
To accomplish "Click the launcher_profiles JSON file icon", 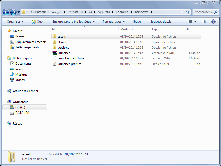I will click(55, 64).
